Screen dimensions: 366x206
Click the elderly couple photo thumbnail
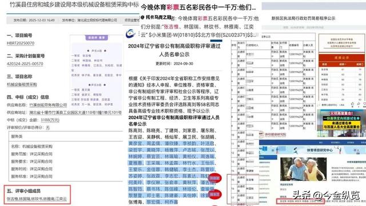click(x=303, y=169)
